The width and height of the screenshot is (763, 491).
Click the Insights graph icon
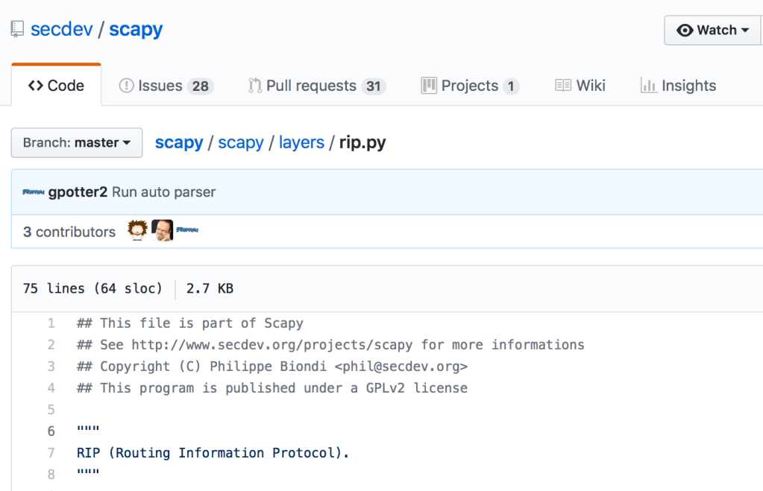tap(647, 85)
